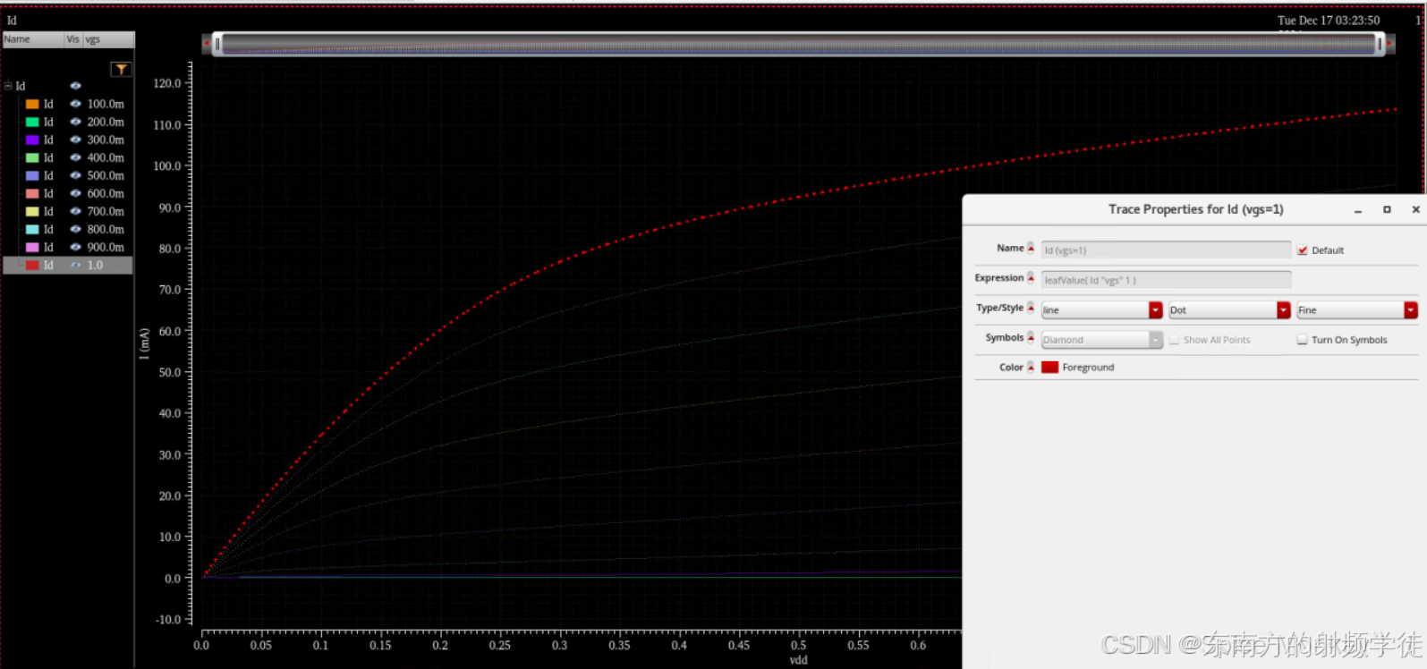The height and width of the screenshot is (669, 1427).
Task: Hide the Id trace at vgs 900.0m
Action: 76,247
